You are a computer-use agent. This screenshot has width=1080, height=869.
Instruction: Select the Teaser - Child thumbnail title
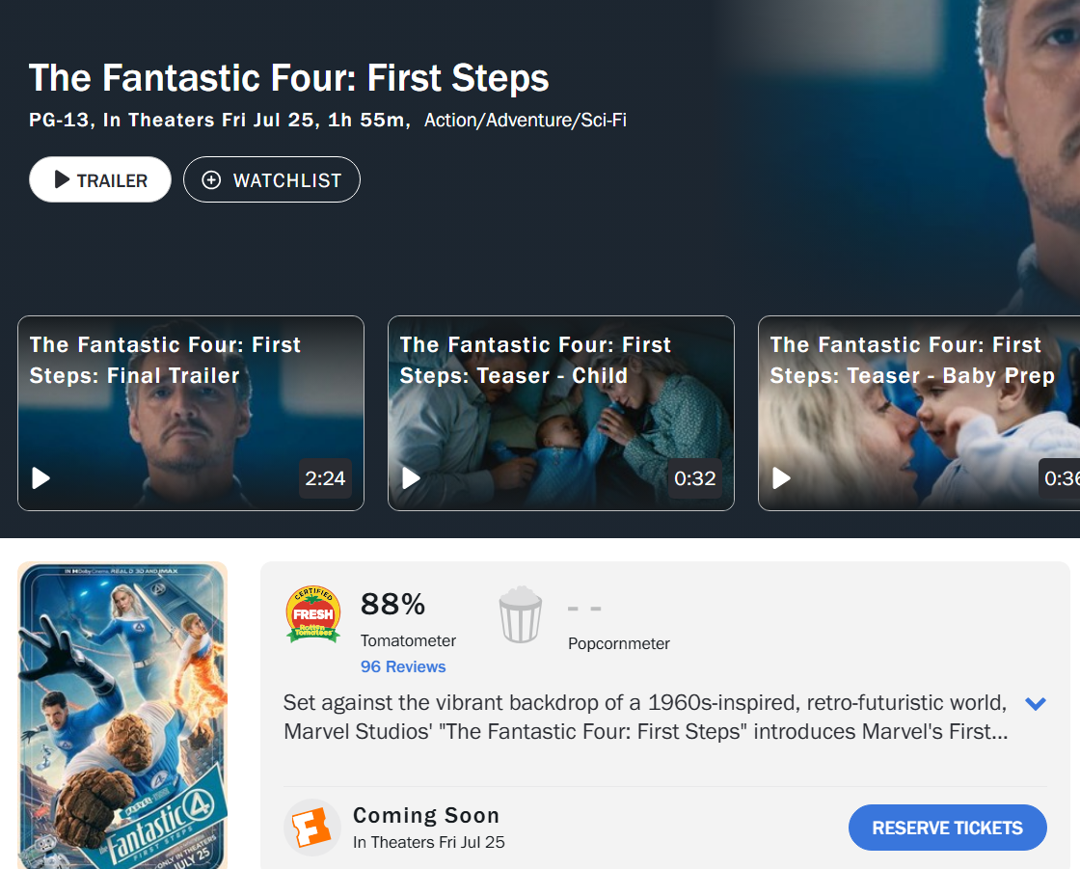tap(535, 360)
